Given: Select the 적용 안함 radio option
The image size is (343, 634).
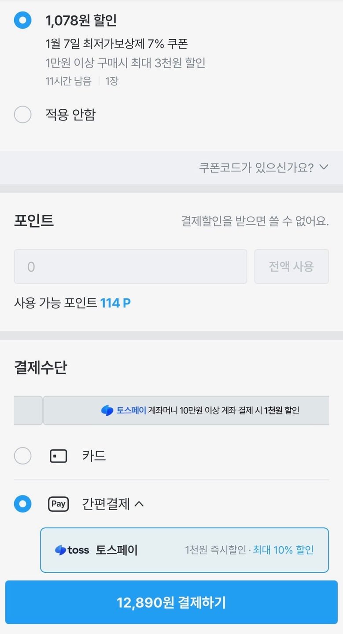Looking at the screenshot, I should tap(22, 115).
